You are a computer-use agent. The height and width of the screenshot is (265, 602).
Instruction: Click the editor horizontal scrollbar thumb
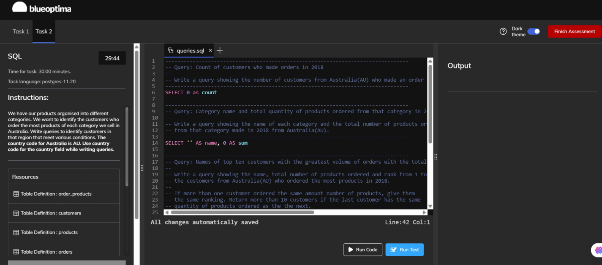tap(242, 212)
